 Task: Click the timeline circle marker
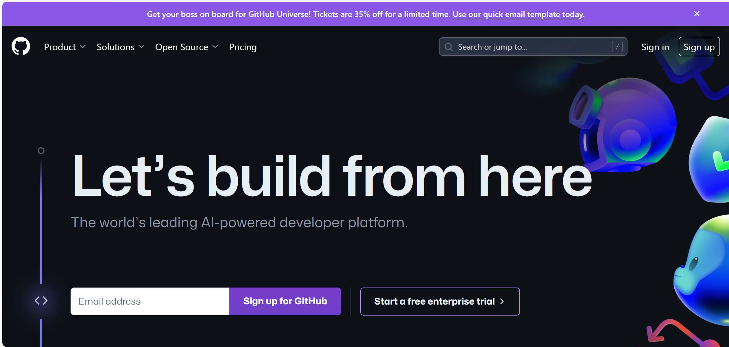(x=41, y=151)
